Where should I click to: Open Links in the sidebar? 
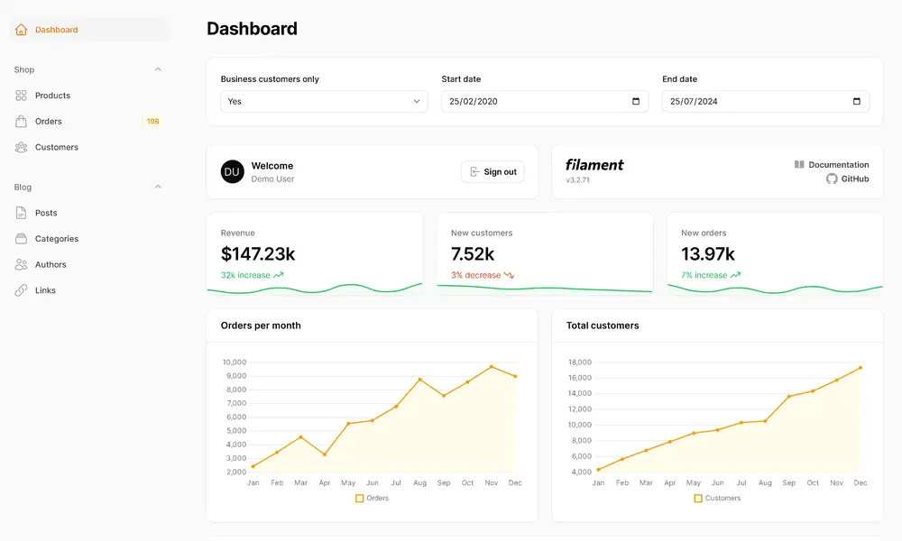[x=89, y=290]
